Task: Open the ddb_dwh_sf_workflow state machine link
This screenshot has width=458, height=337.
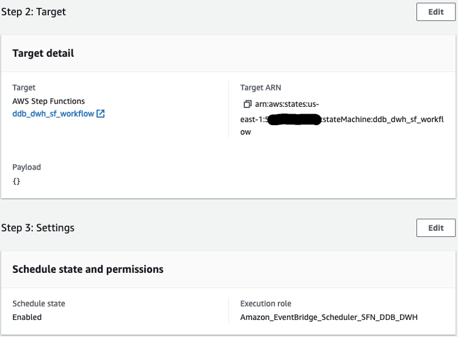Action: point(53,114)
